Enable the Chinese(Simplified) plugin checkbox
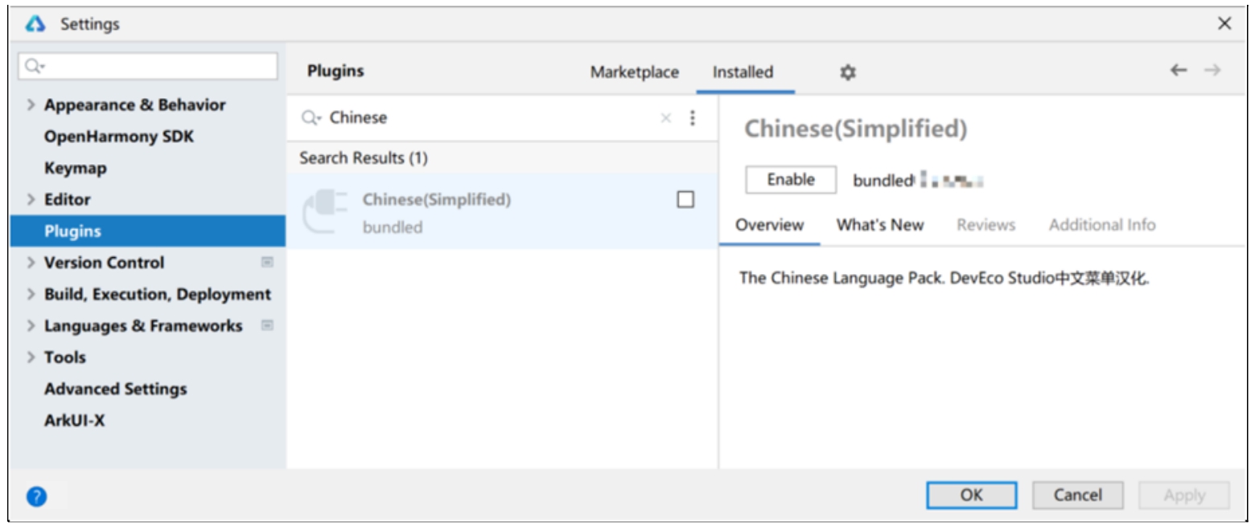The height and width of the screenshot is (532, 1259). point(685,199)
